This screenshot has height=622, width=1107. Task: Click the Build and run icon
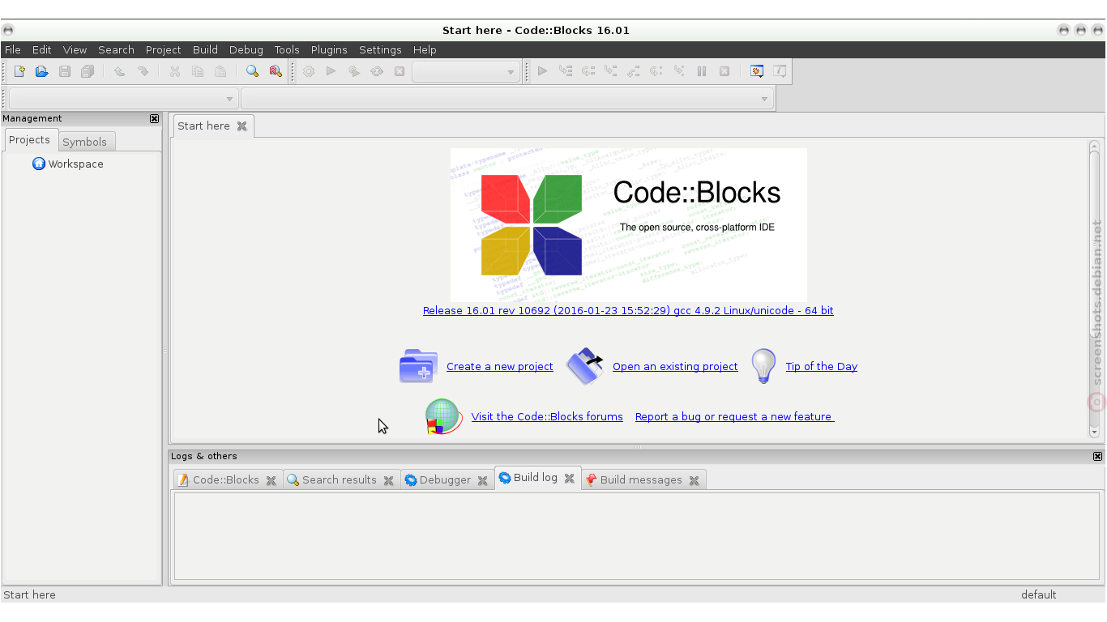[x=354, y=71]
